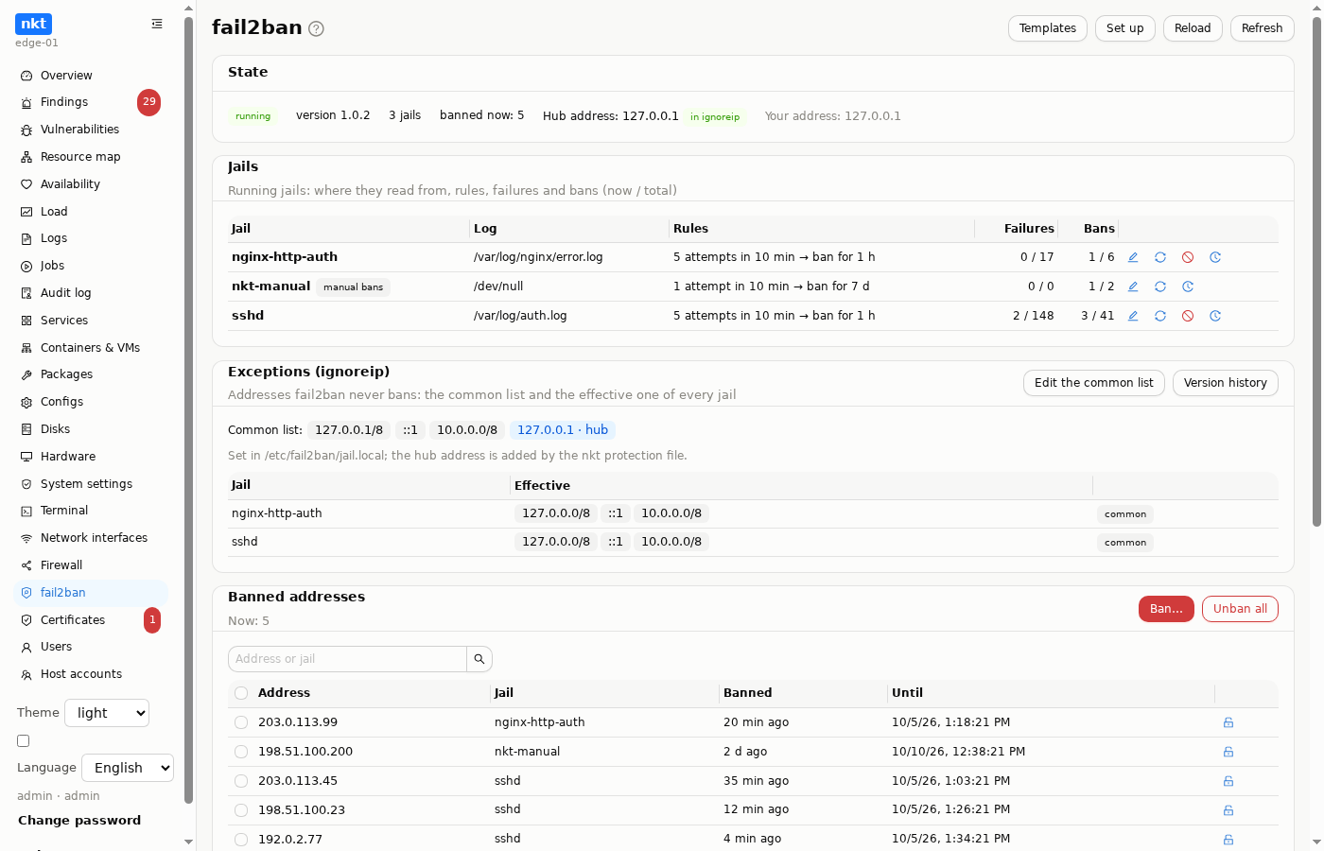
Task: Click the Address or jail search field
Action: [347, 659]
